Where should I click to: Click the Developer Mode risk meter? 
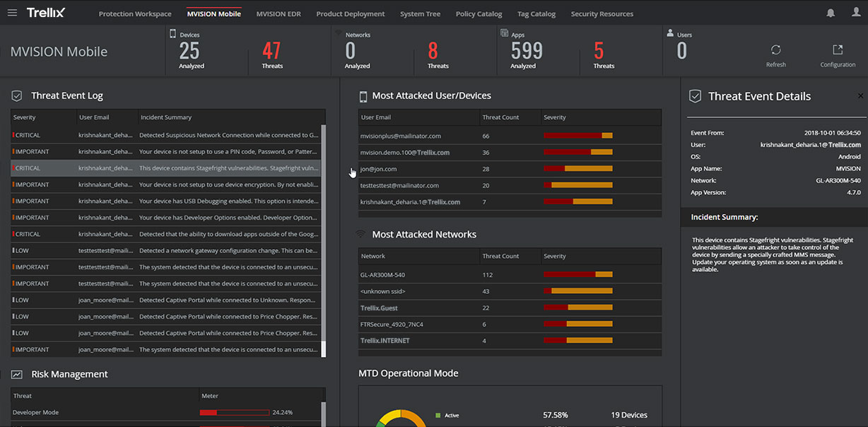[x=235, y=412]
